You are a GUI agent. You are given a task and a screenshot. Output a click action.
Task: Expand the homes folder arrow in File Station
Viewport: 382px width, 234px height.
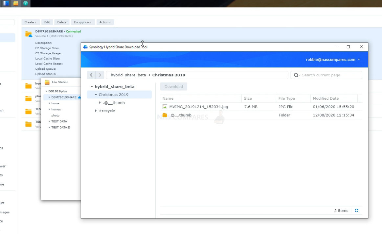49,109
